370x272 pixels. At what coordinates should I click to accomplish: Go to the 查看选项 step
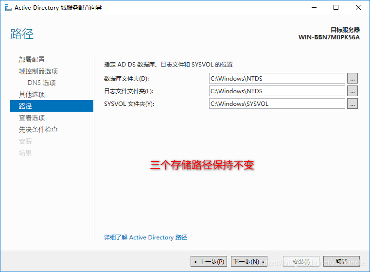(32, 118)
